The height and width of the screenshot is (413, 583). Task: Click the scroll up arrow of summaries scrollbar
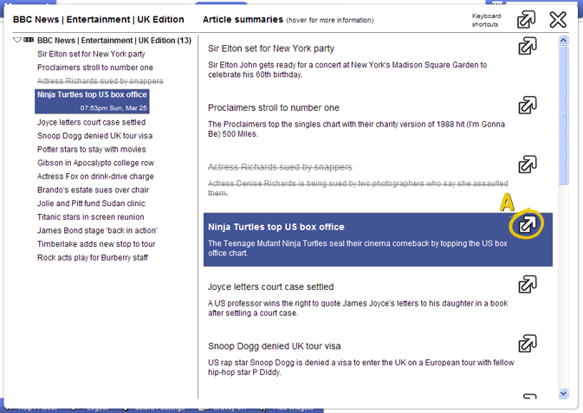pos(563,40)
